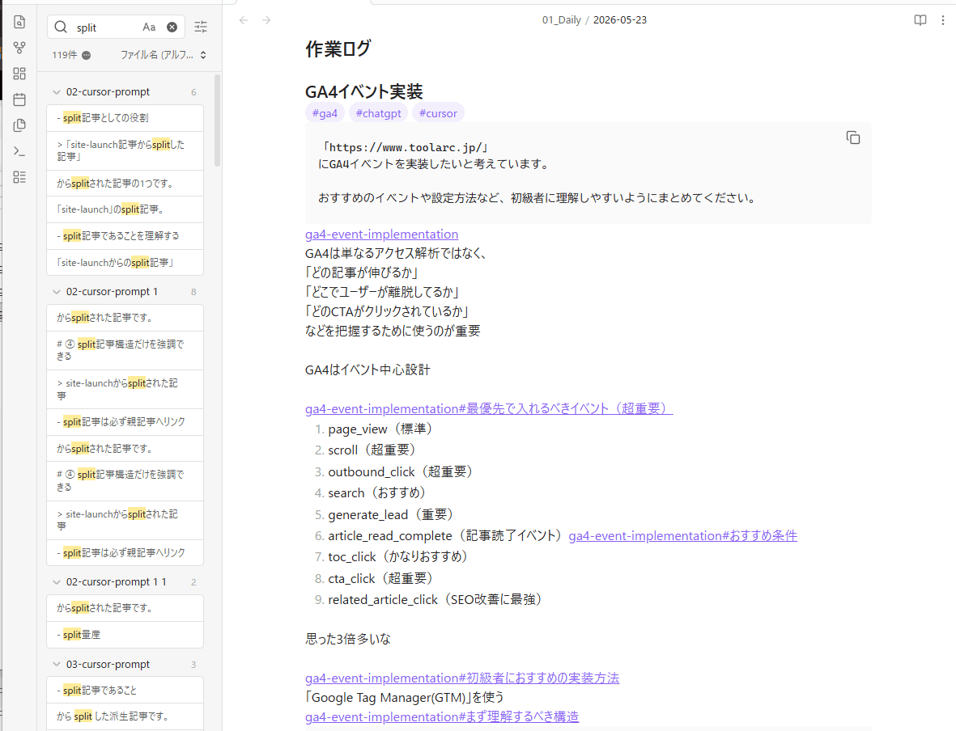
Task: Select result '「site-launch」のsplit記事。'
Action: pos(125,209)
